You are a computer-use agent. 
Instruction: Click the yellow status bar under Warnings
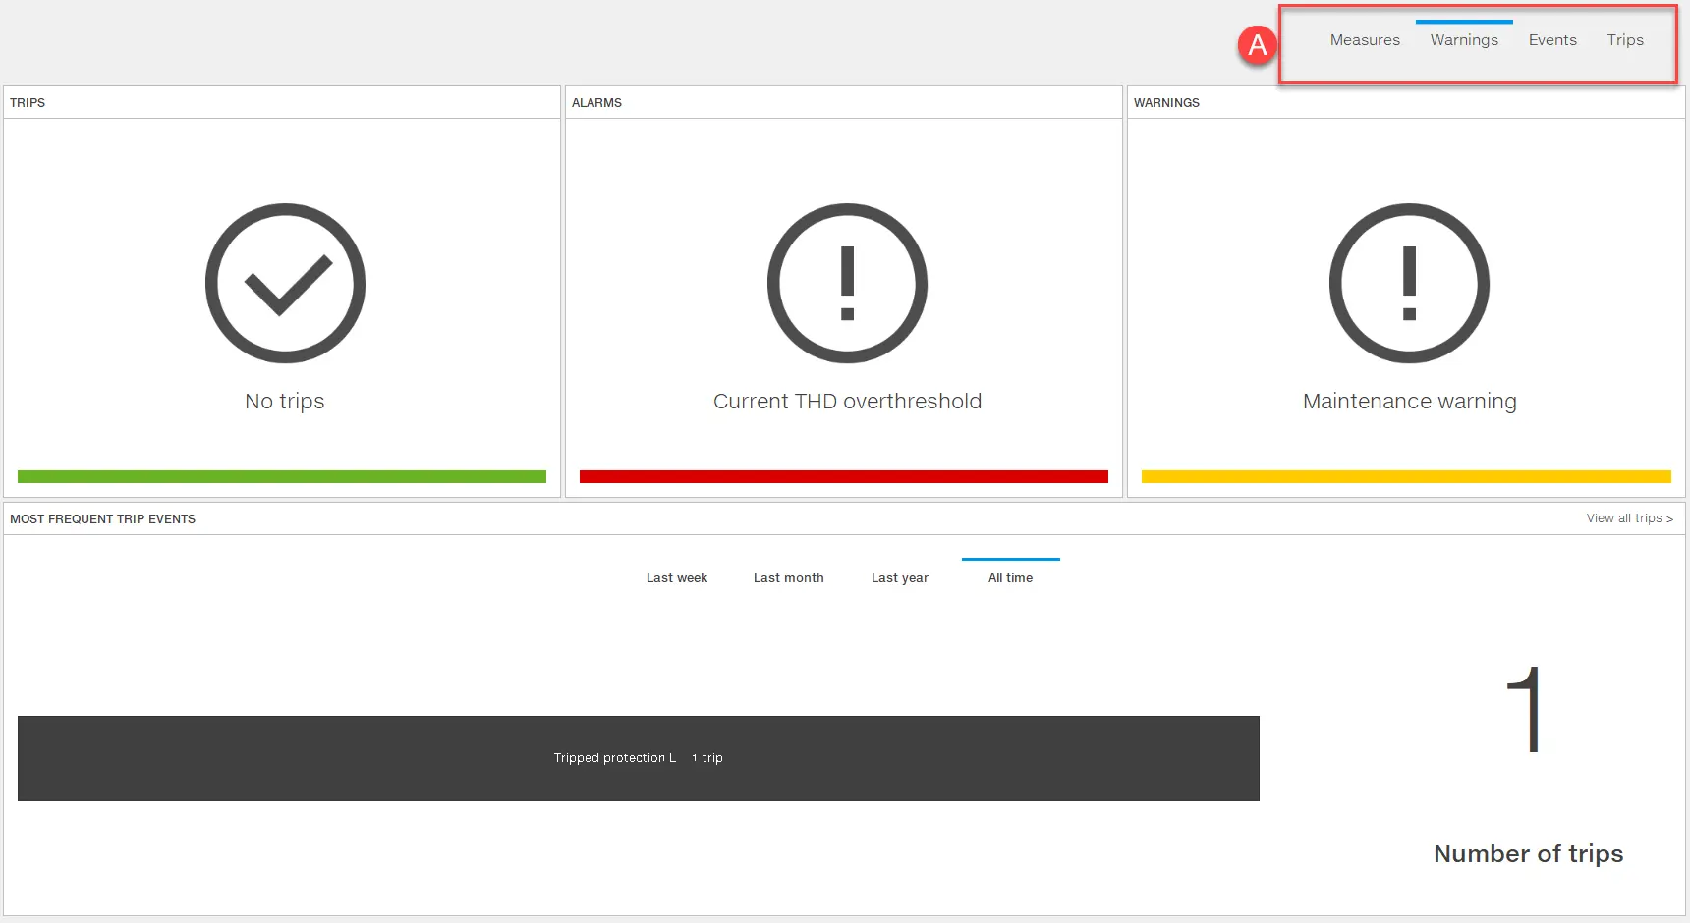point(1406,477)
